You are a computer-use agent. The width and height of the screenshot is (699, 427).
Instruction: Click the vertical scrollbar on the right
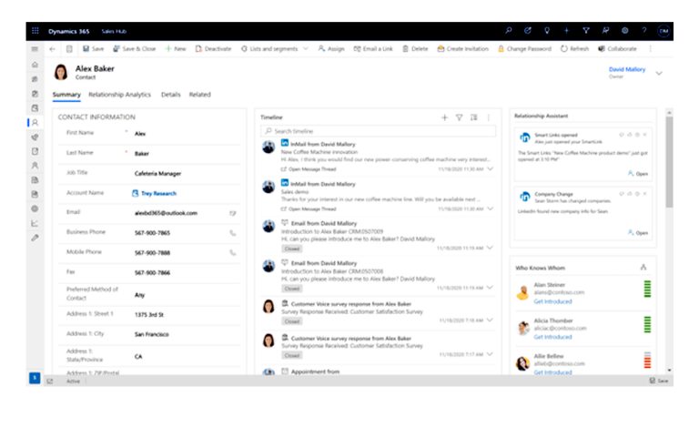[669, 164]
